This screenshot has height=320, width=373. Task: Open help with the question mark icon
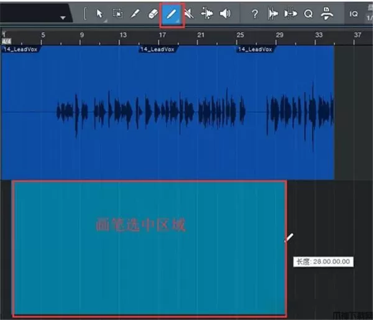point(254,14)
